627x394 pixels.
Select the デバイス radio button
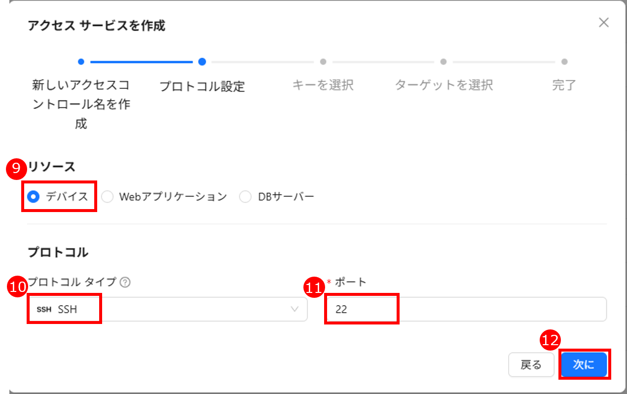click(x=34, y=197)
